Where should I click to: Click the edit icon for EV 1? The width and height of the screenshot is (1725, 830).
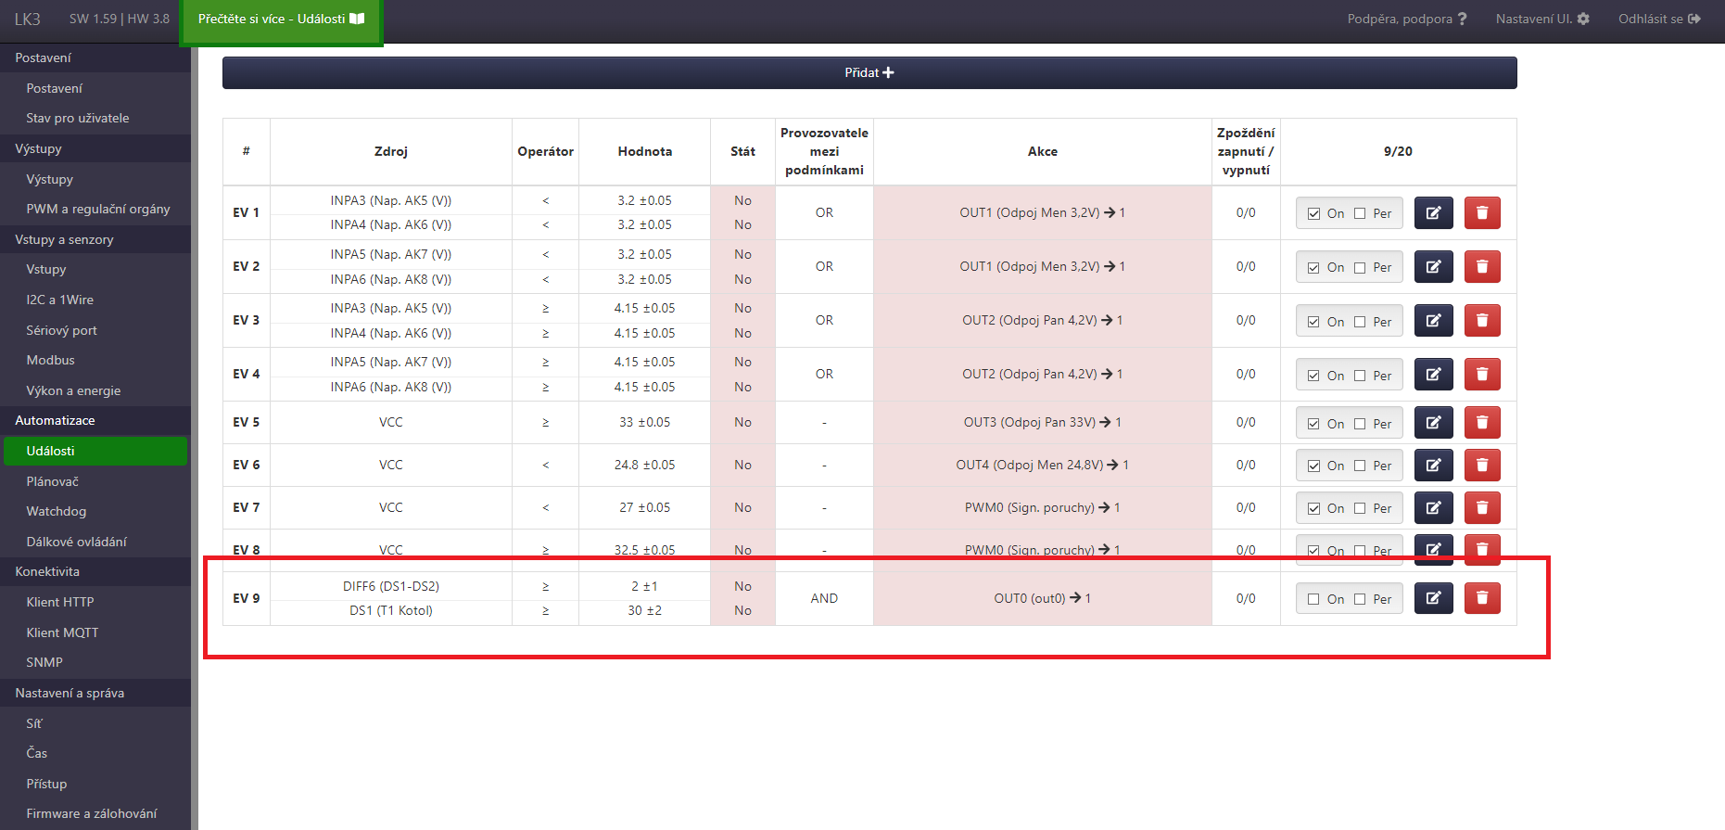click(x=1433, y=213)
